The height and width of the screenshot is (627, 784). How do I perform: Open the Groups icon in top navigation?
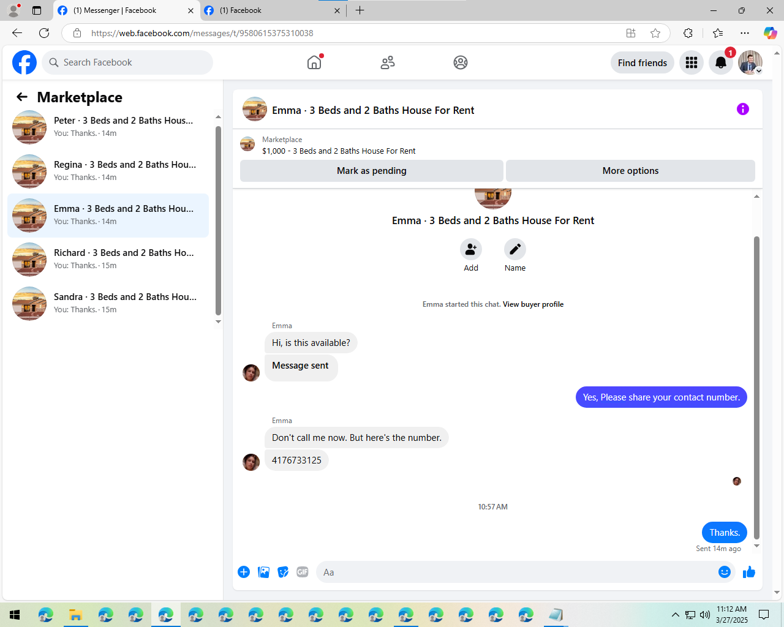pos(461,62)
